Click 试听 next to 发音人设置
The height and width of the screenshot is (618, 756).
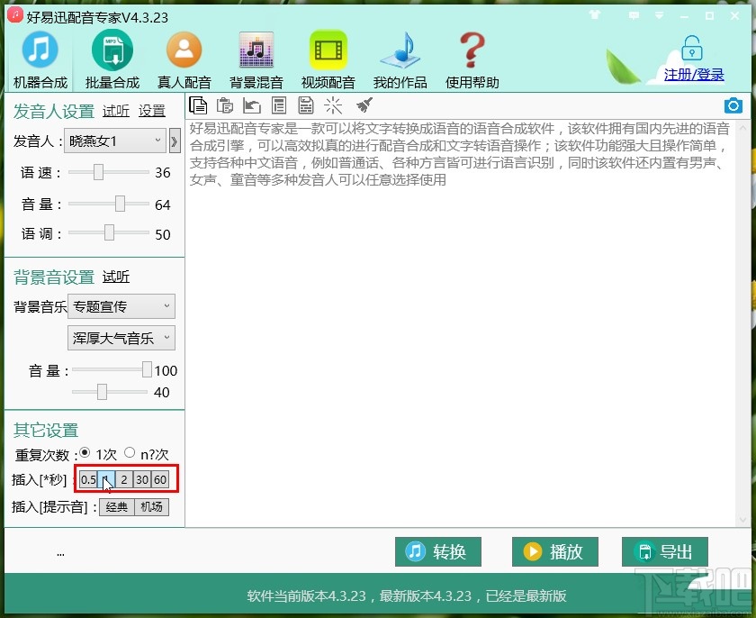point(116,111)
